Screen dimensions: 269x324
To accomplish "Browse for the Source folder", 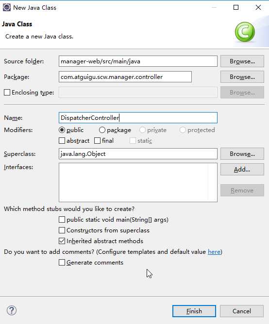I will tap(242, 61).
